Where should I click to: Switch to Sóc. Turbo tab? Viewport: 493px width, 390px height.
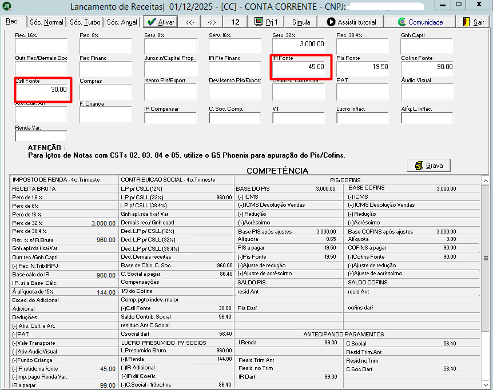tap(85, 22)
